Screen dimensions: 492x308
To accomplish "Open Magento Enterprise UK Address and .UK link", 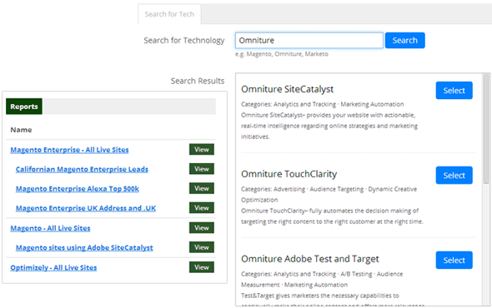I will coord(86,208).
